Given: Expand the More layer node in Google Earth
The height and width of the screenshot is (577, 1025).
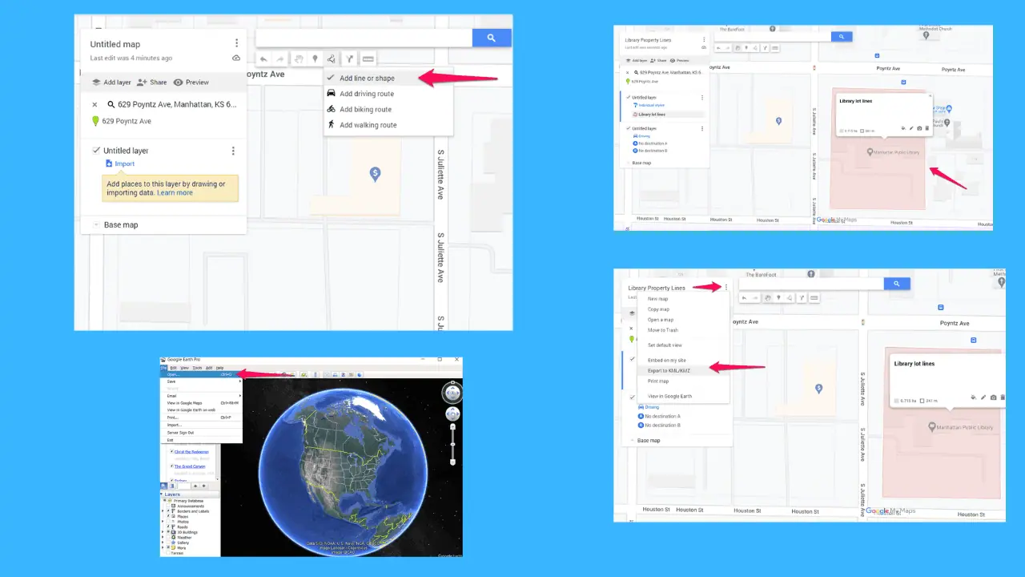Looking at the screenshot, I should (x=163, y=547).
